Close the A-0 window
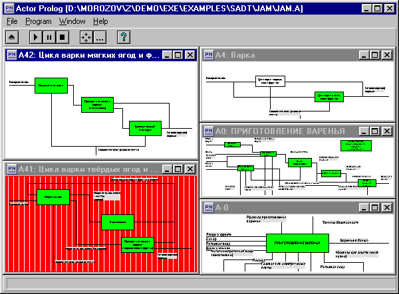 pyautogui.click(x=387, y=208)
